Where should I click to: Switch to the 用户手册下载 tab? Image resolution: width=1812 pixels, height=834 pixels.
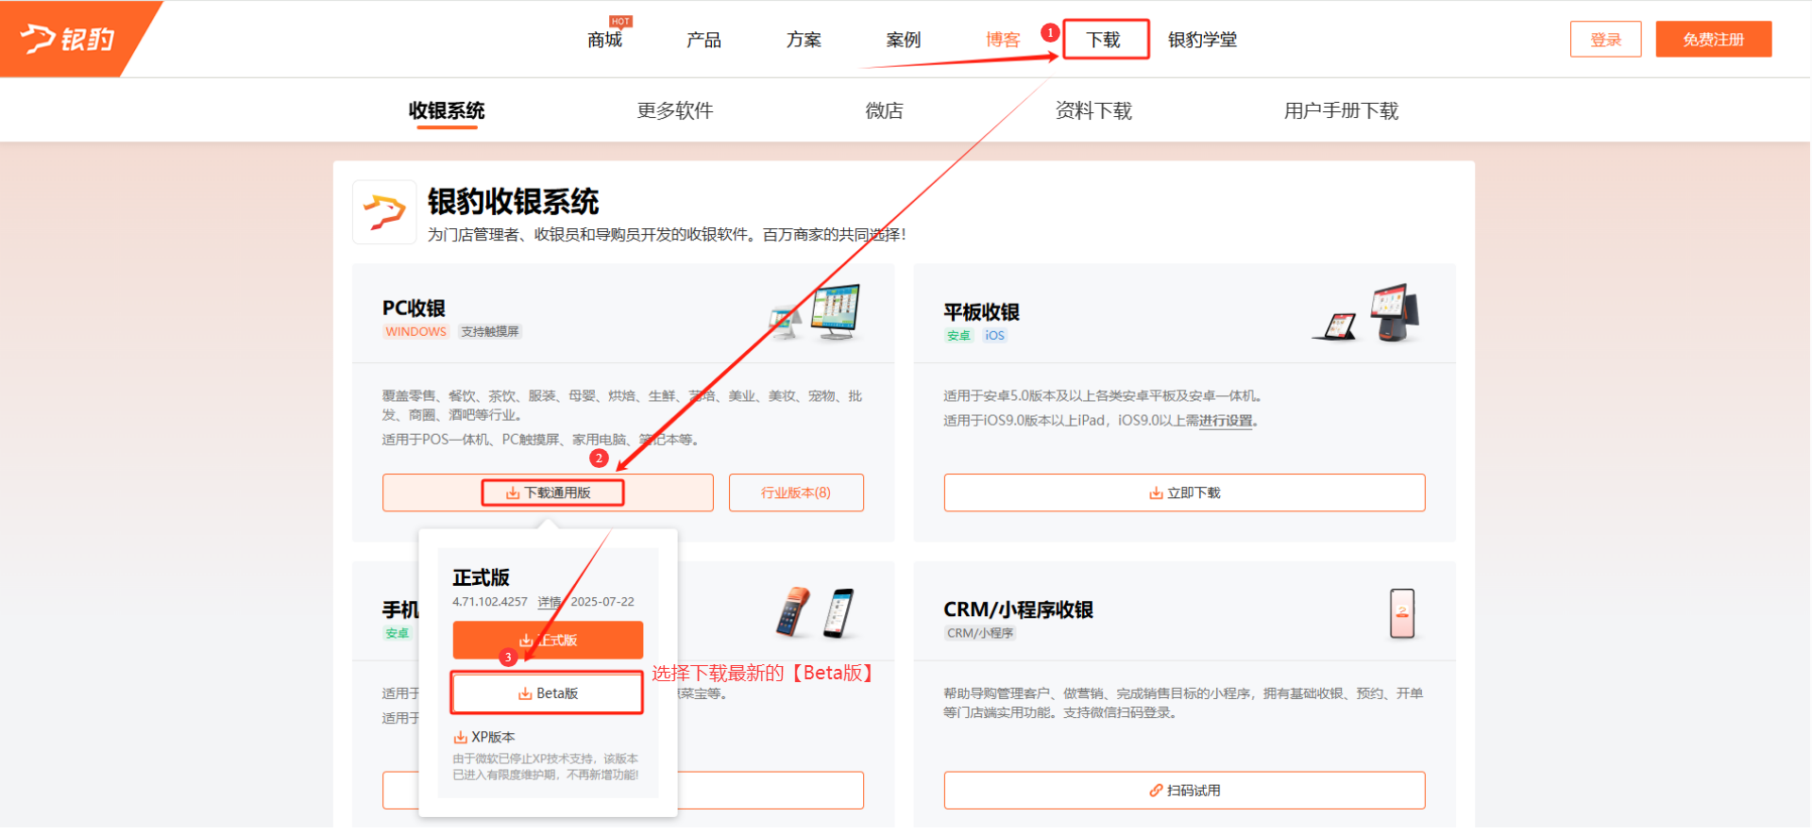pos(1340,110)
